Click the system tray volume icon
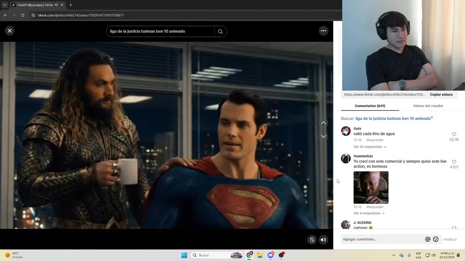Viewport: 465px width, 261px height. coord(433,255)
